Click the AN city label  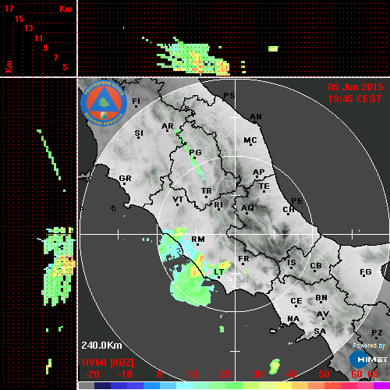pyautogui.click(x=256, y=117)
